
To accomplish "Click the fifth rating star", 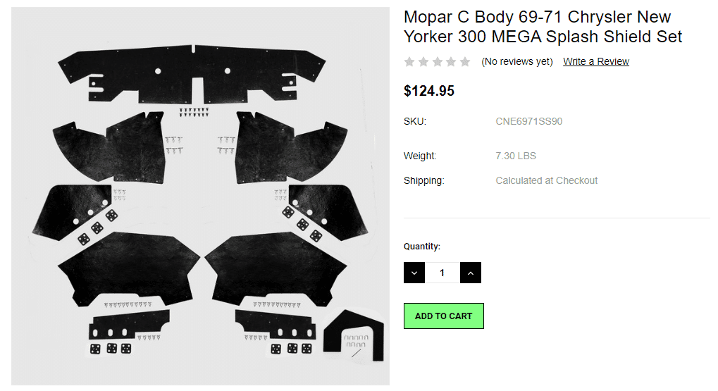I will pos(465,62).
